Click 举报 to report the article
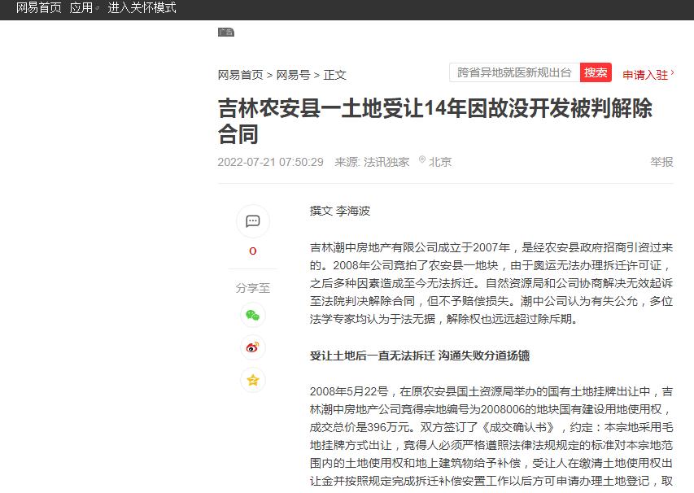This screenshot has width=694, height=493. tap(661, 162)
